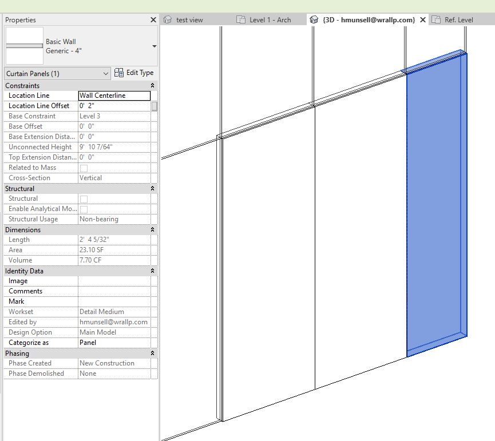Viewport: 495px width, 441px height.
Task: Click the 3D view icon on the active tab
Action: coord(314,19)
